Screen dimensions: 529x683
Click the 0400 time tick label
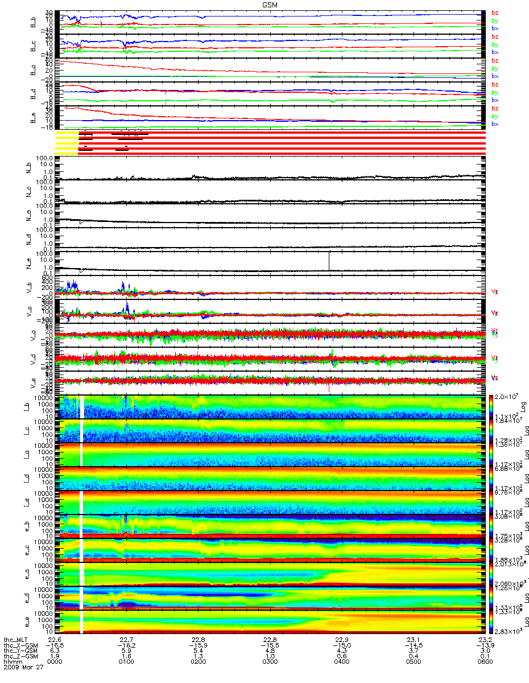(x=342, y=661)
